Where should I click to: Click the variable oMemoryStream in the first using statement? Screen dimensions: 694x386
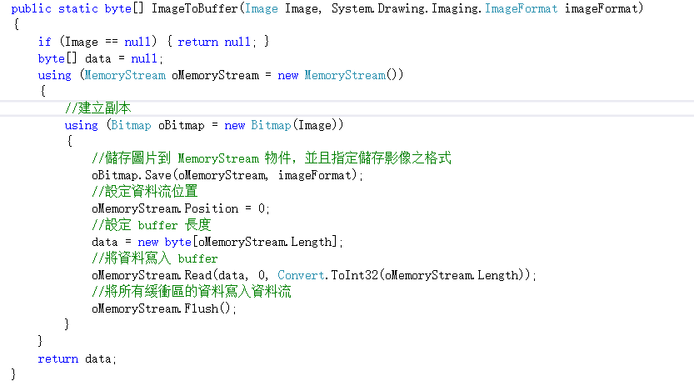click(215, 75)
